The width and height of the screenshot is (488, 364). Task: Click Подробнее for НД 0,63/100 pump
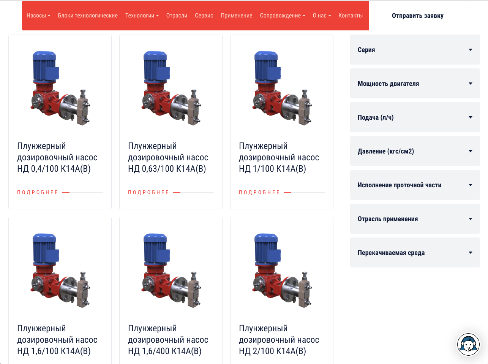coord(148,193)
